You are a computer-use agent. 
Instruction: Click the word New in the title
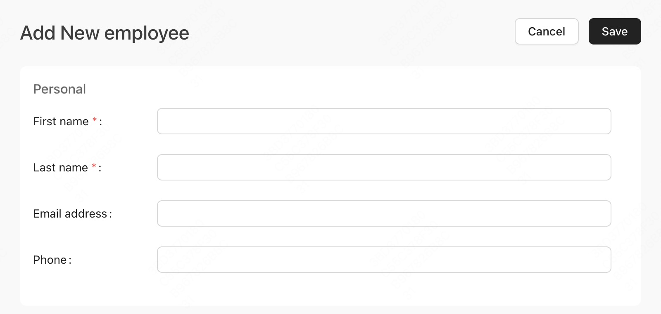tap(80, 33)
